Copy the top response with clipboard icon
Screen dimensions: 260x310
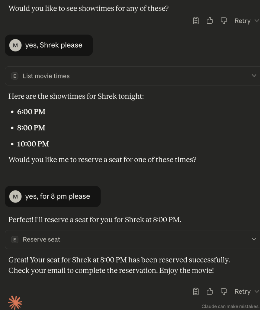tap(196, 21)
